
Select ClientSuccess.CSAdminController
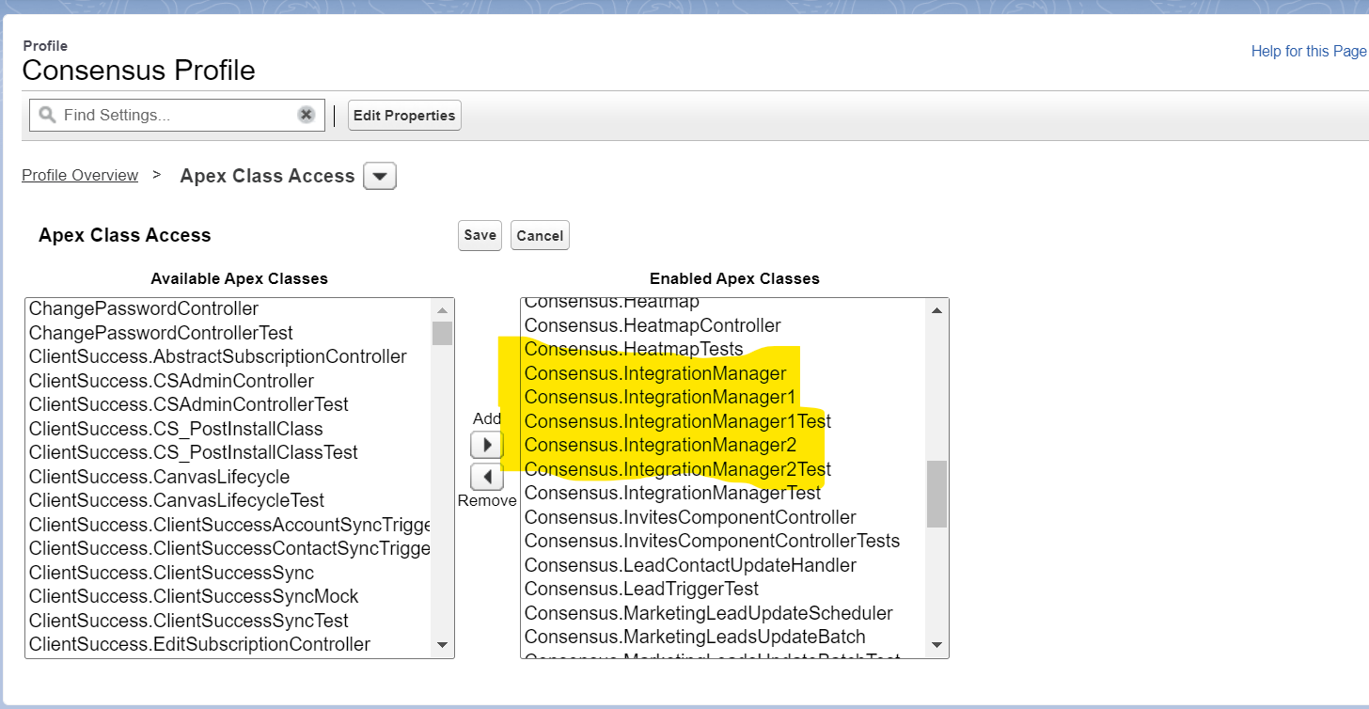pyautogui.click(x=228, y=381)
